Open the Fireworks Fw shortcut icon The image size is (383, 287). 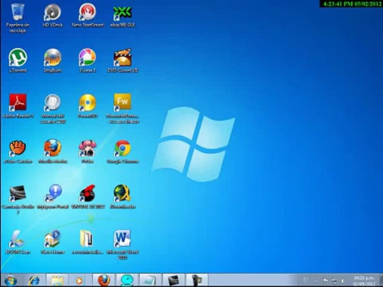[122, 109]
